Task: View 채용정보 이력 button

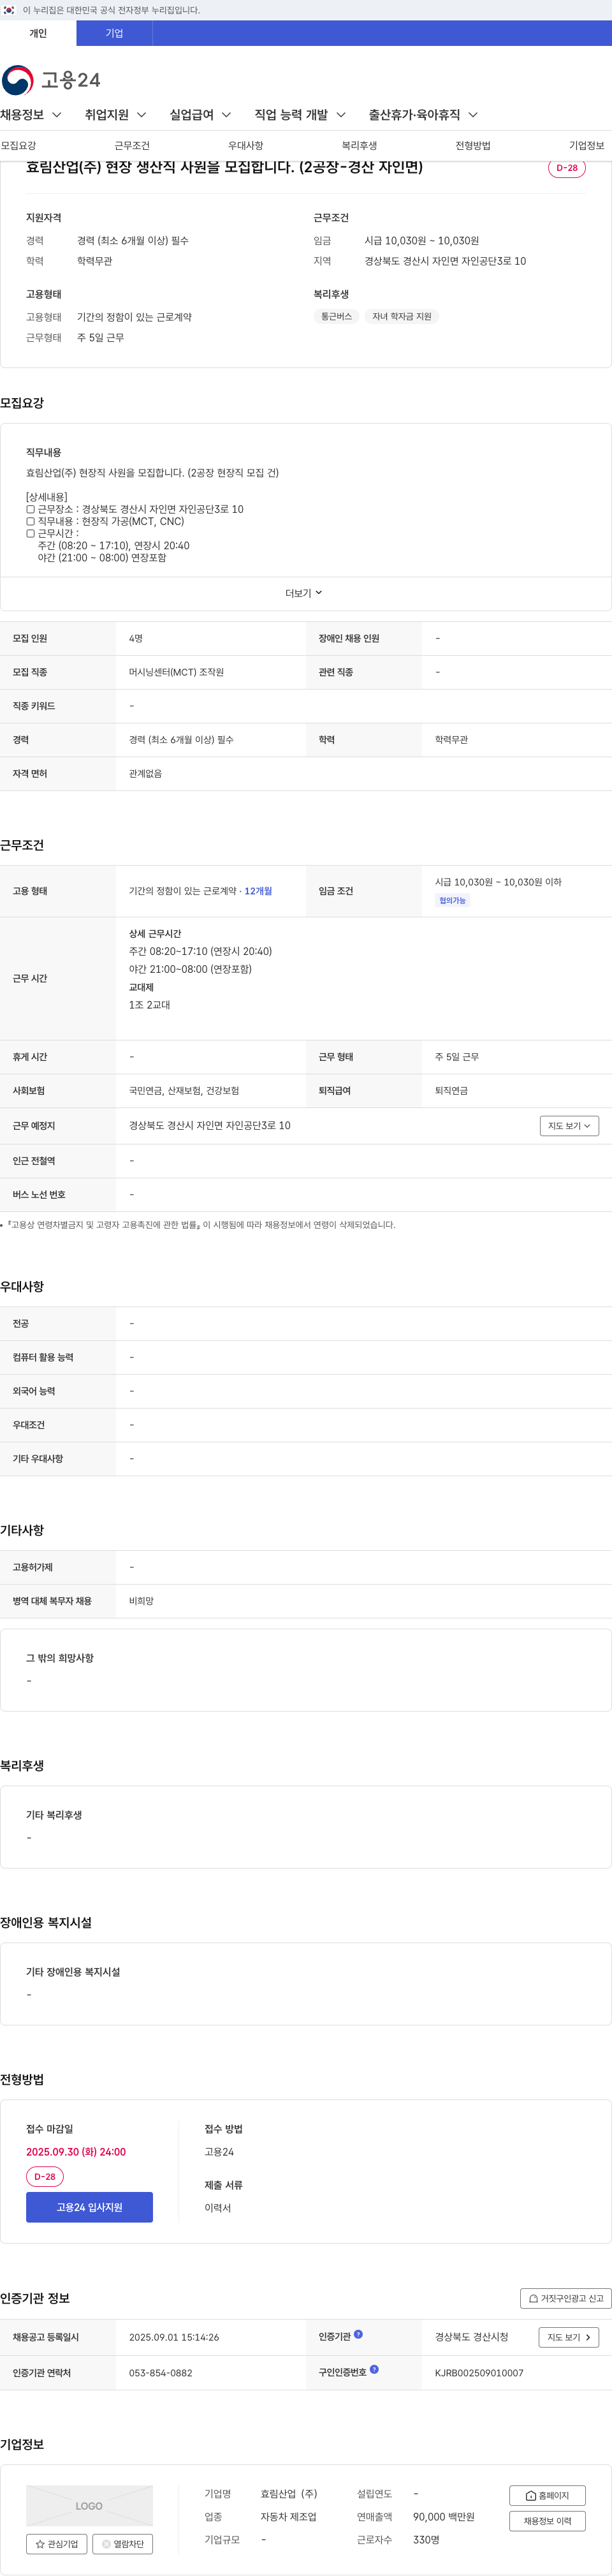Action: click(547, 2521)
